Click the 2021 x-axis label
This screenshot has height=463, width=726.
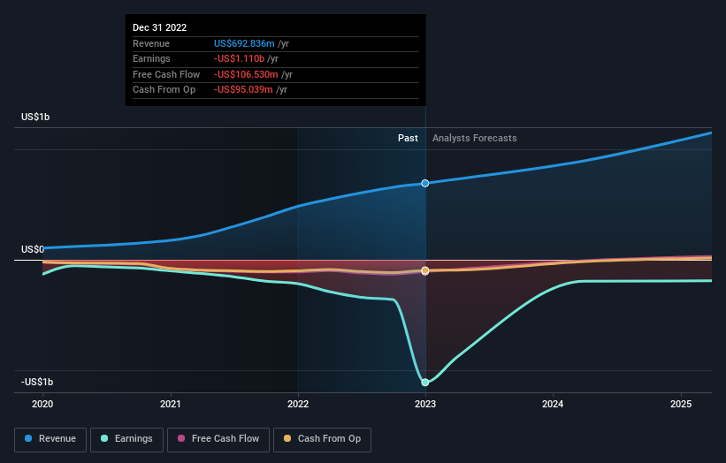tap(171, 405)
